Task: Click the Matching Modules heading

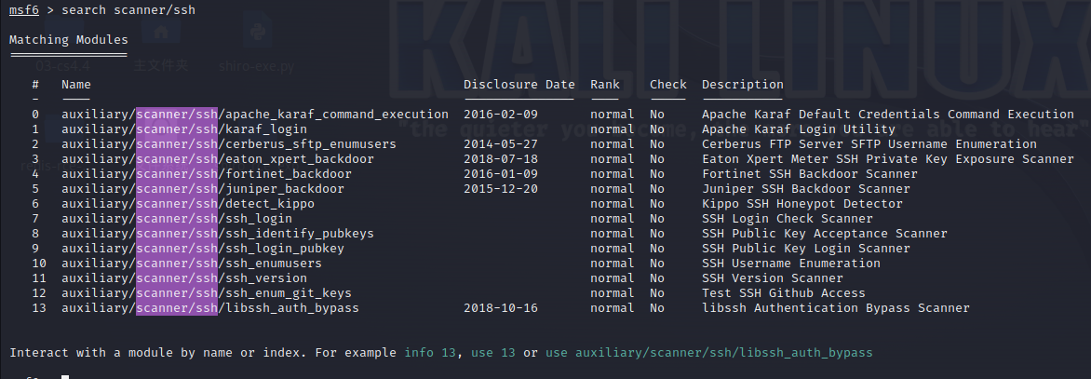Action: (x=69, y=40)
